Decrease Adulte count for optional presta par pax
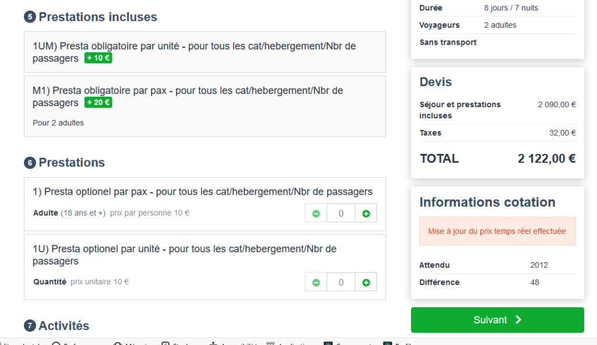Image resolution: width=597 pixels, height=345 pixels. pyautogui.click(x=316, y=214)
